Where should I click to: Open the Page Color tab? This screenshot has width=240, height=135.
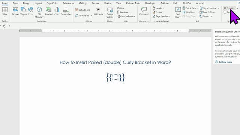(52, 3)
